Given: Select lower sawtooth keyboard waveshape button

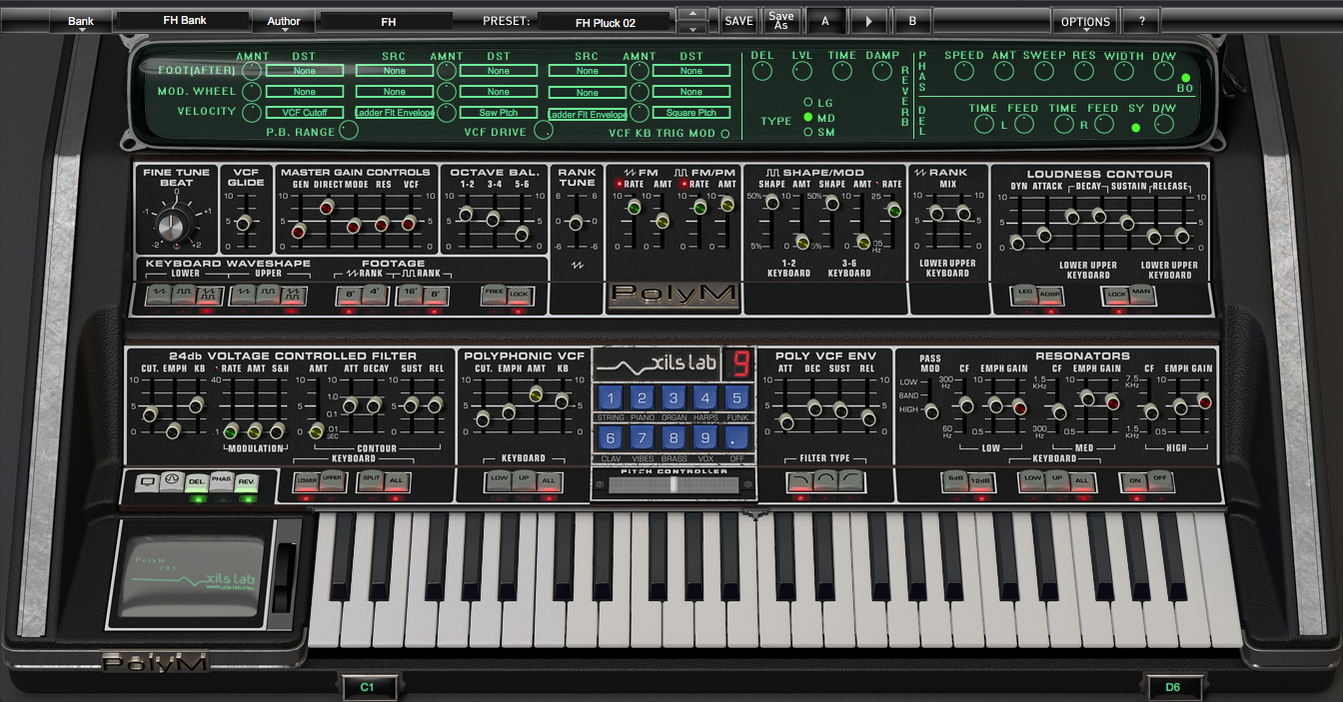Looking at the screenshot, I should coord(159,296).
